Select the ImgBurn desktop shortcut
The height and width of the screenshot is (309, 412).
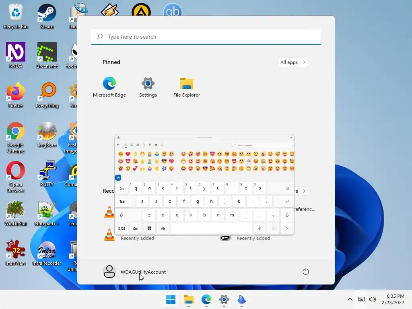tap(47, 135)
